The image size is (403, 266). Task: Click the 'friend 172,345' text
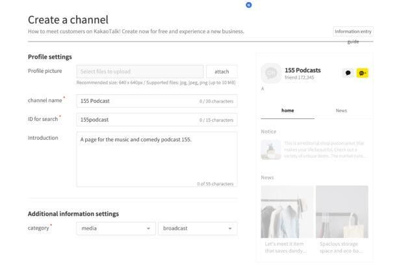click(300, 77)
